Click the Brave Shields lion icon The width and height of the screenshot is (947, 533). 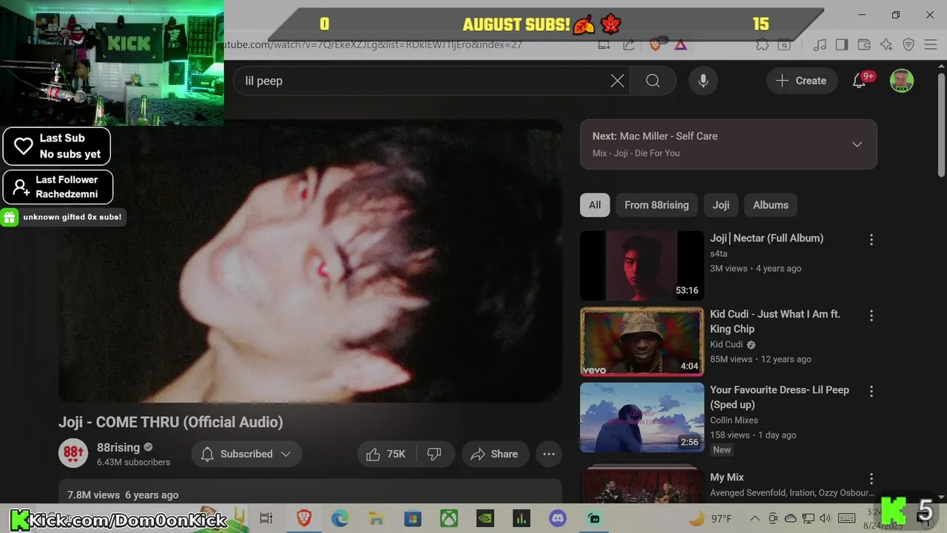pos(655,44)
